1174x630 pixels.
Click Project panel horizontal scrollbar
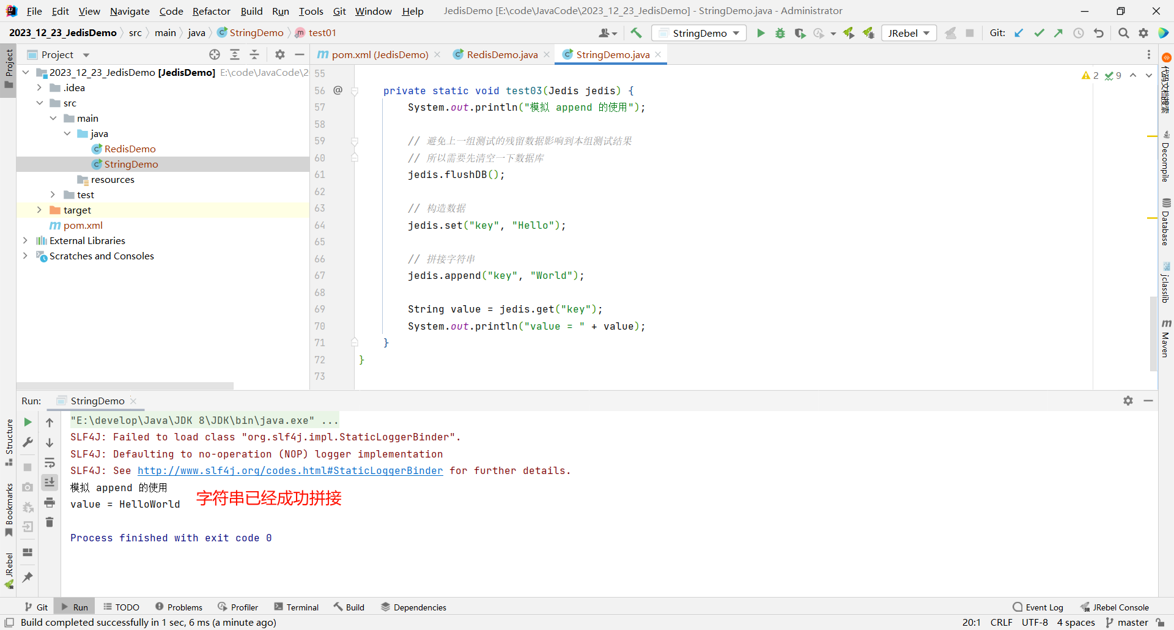click(x=125, y=386)
